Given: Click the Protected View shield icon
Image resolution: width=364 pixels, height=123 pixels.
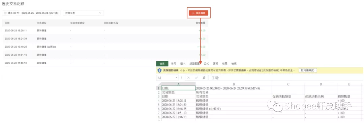Looking at the screenshot, I should (159, 70).
